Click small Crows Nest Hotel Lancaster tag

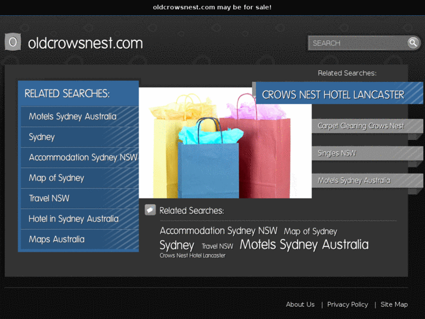pyautogui.click(x=192, y=256)
